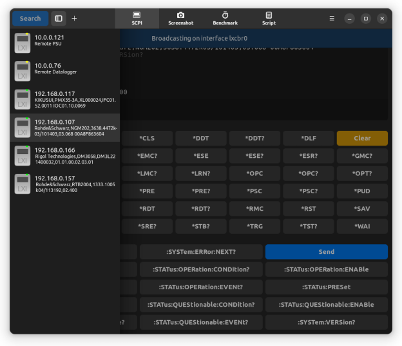Insert the *RST command

click(x=308, y=209)
